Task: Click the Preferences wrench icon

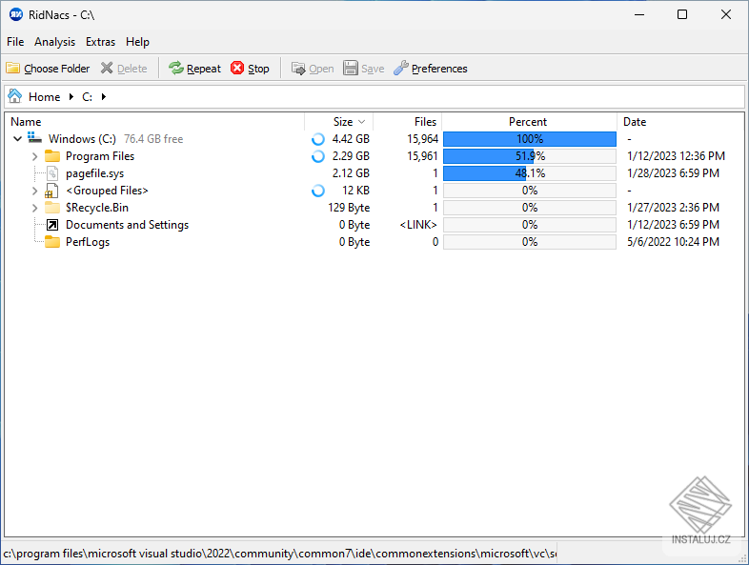Action: (401, 69)
